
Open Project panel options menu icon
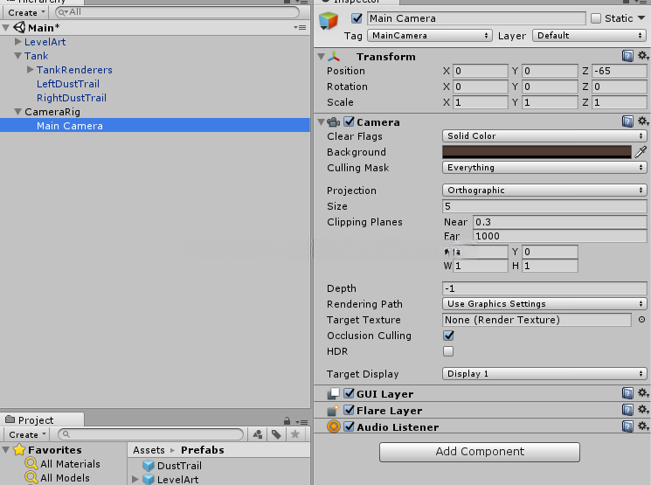click(x=301, y=422)
